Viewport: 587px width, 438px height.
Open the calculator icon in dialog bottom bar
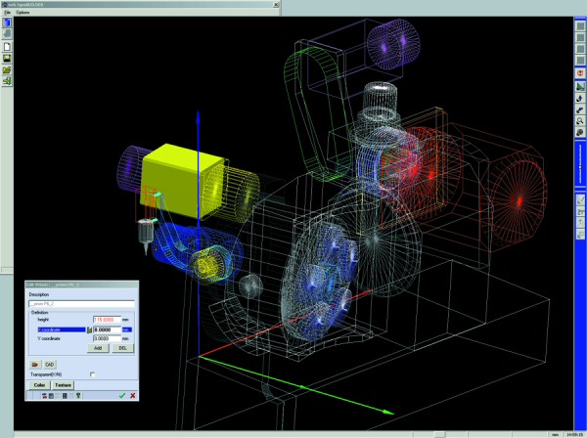51,396
